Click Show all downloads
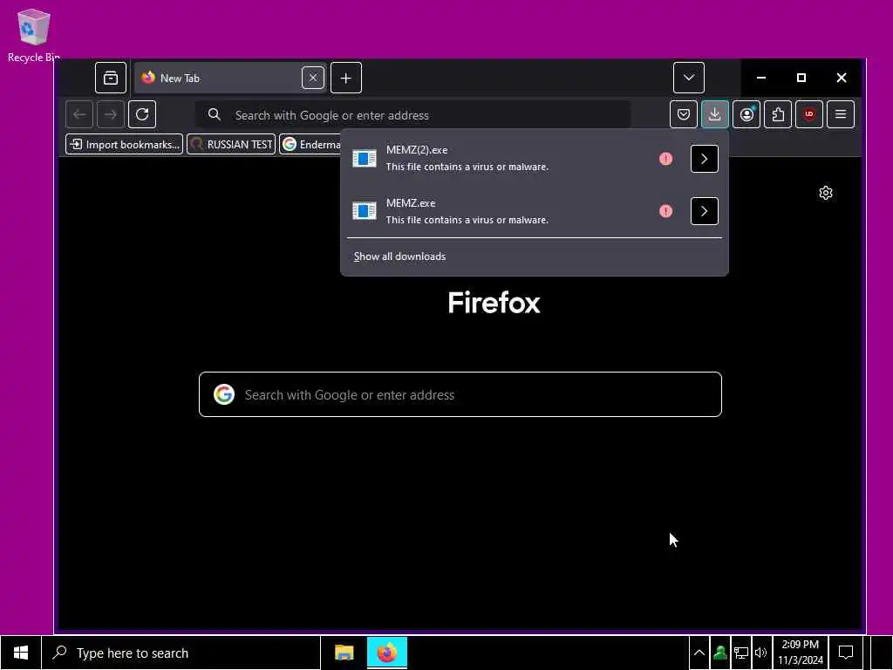 [x=399, y=256]
